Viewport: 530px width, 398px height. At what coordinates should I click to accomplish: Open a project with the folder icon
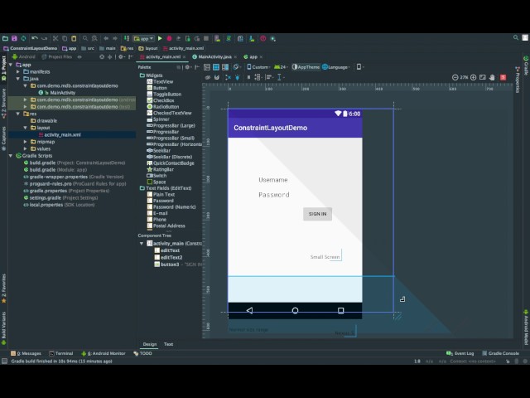tap(5, 39)
